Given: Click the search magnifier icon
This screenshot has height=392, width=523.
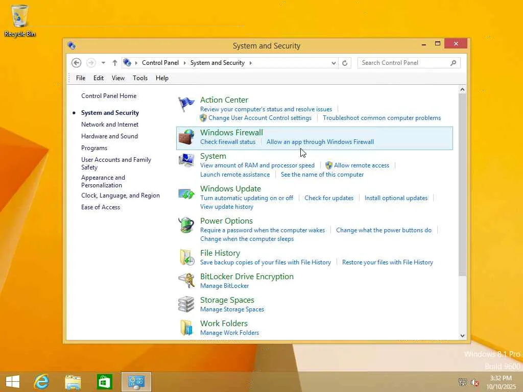Looking at the screenshot, I should coord(454,63).
